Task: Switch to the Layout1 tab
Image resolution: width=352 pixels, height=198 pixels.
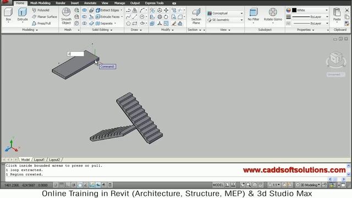Action: point(39,159)
